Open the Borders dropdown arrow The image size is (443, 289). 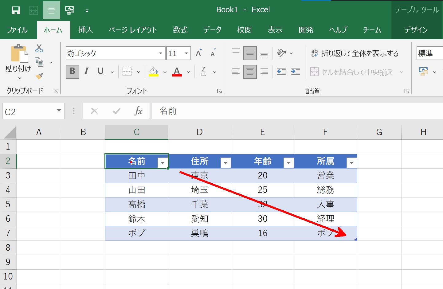pyautogui.click(x=139, y=72)
